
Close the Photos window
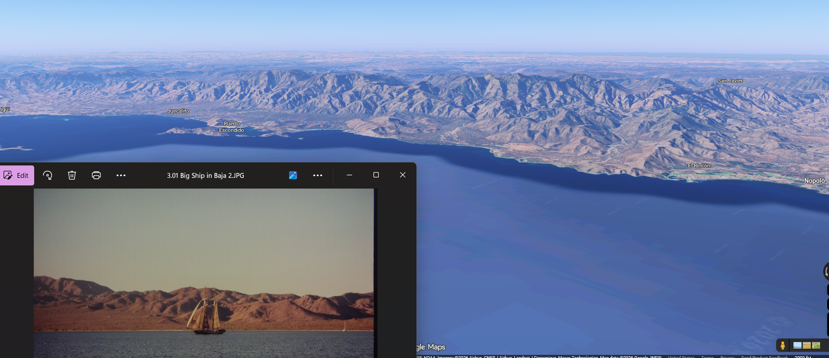click(403, 175)
